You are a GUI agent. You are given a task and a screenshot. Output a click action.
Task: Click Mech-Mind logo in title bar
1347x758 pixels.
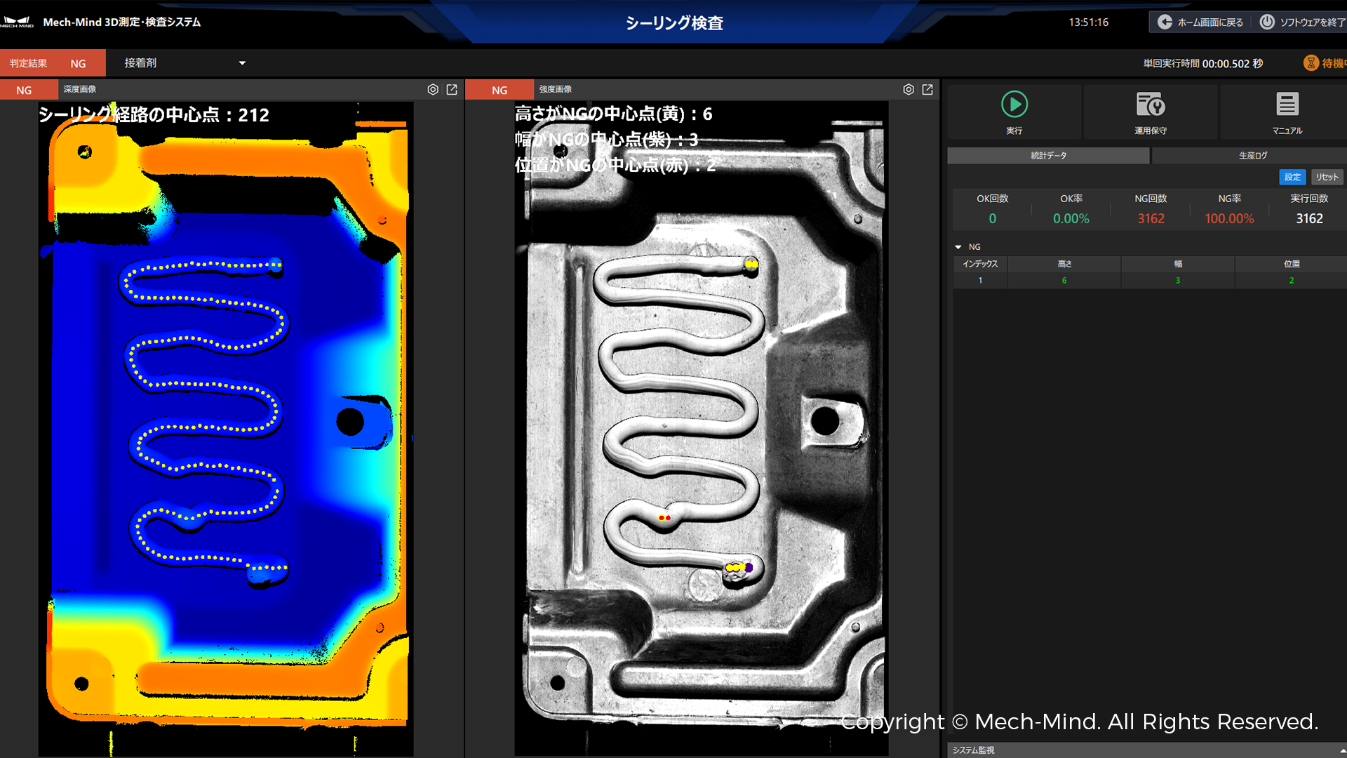(x=17, y=22)
